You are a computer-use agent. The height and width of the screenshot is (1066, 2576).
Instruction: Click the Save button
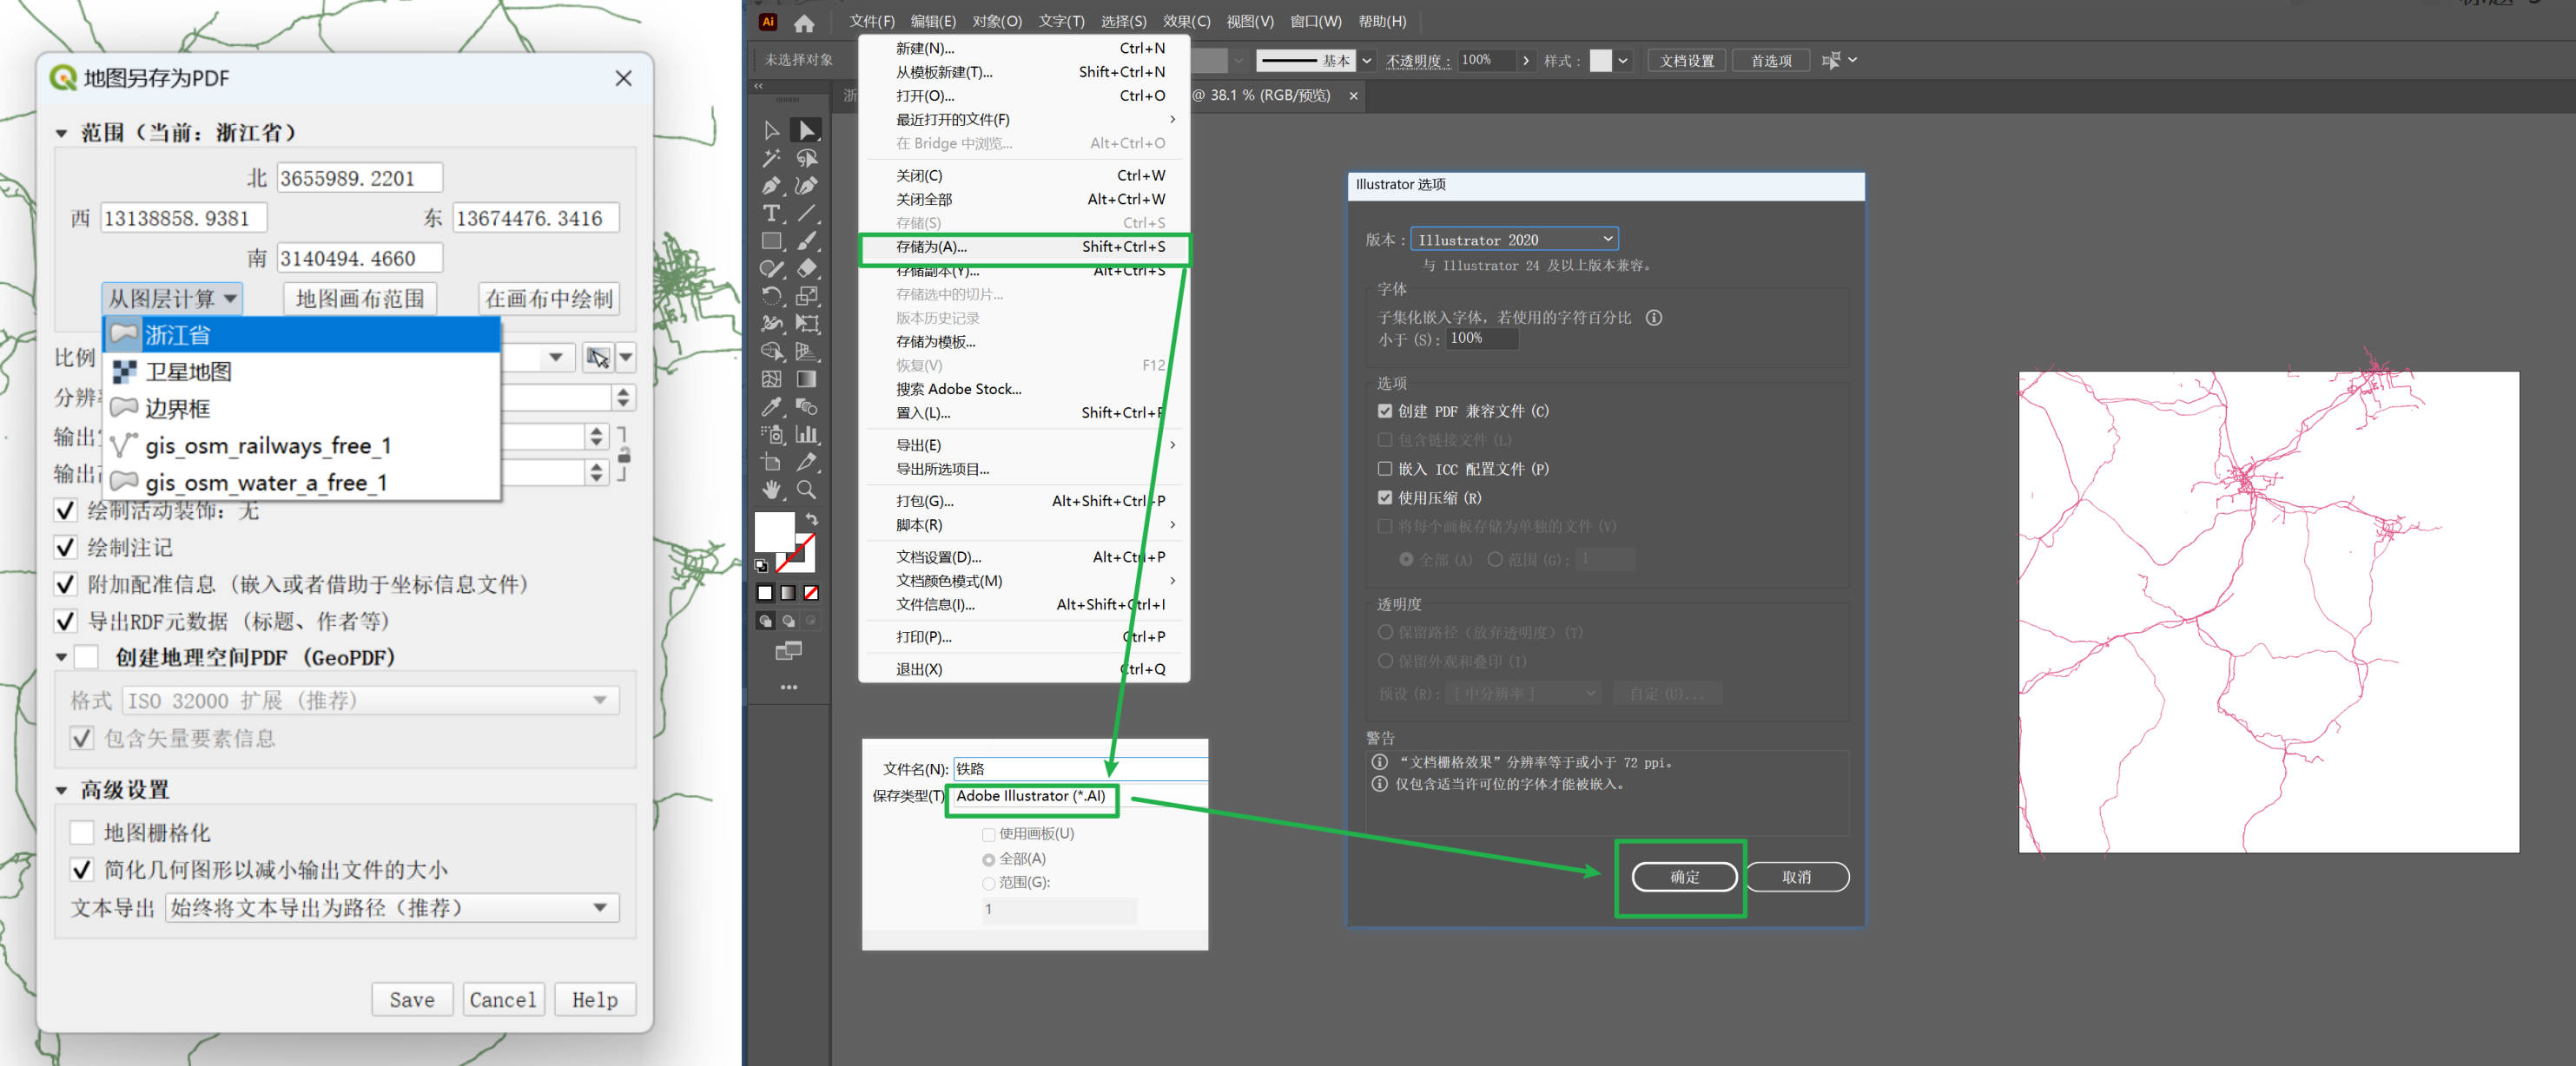[411, 999]
